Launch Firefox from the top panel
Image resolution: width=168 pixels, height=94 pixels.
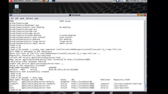point(44,1)
